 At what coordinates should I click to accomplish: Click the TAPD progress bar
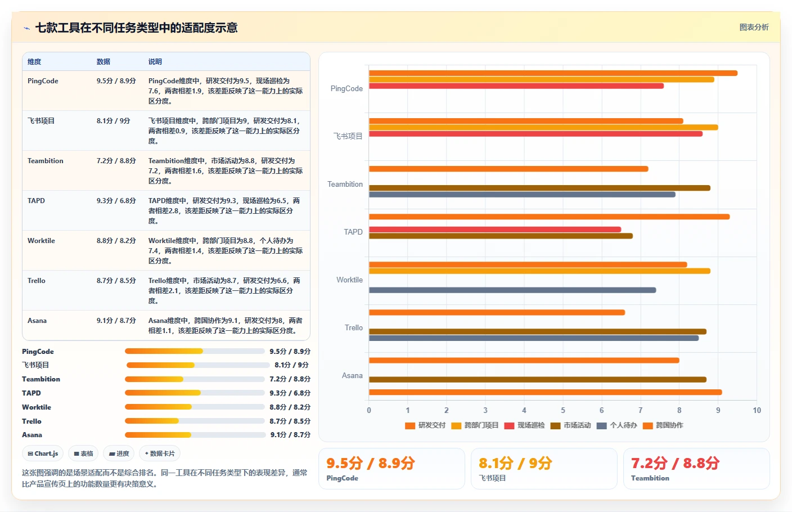(195, 393)
